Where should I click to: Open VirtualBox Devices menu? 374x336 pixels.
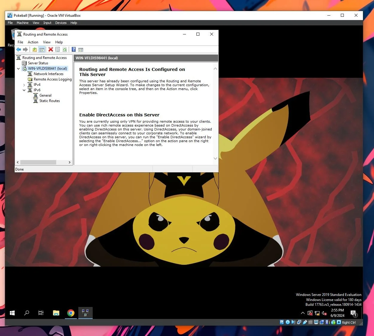coord(61,23)
